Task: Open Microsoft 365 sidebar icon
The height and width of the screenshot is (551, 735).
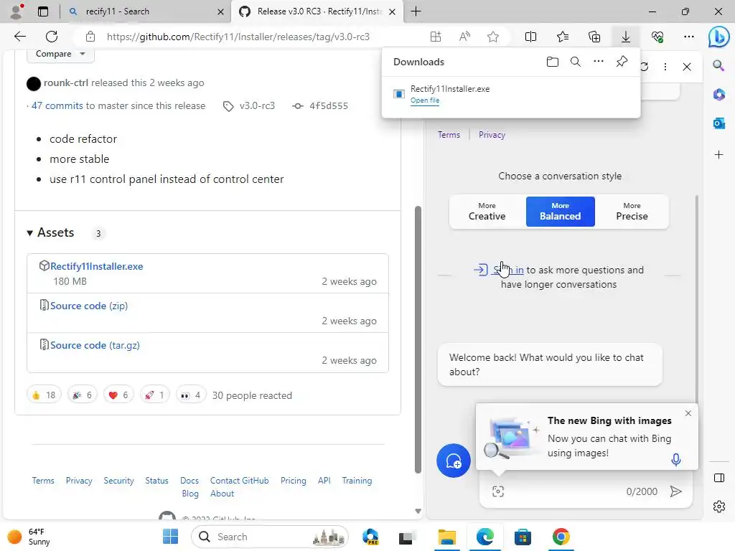Action: [x=718, y=94]
